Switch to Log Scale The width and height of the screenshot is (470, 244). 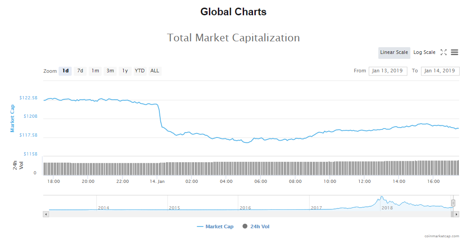point(424,53)
